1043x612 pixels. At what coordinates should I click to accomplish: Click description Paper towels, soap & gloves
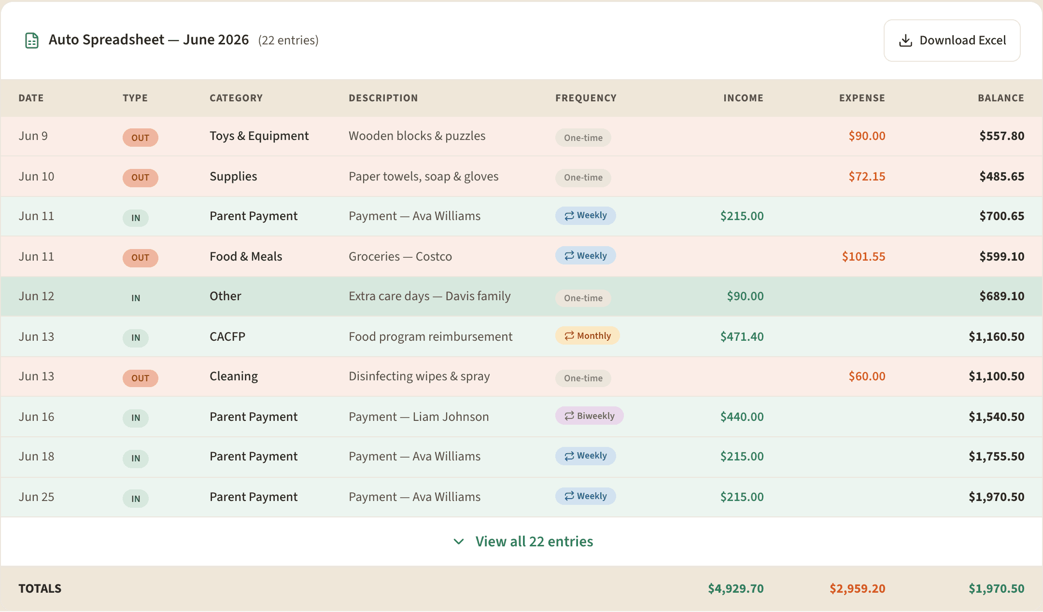(x=423, y=177)
